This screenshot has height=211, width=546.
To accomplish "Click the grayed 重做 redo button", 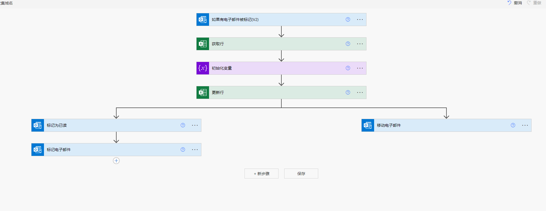I will pos(534,3).
